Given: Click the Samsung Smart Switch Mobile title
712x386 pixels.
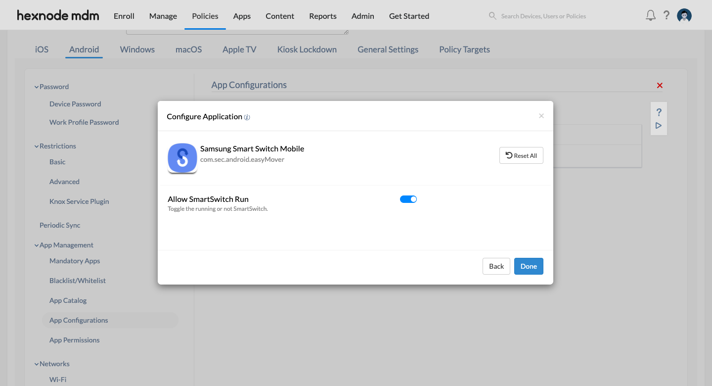Looking at the screenshot, I should click(252, 148).
